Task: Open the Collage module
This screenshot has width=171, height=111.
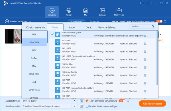Action: pyautogui.click(x=102, y=12)
